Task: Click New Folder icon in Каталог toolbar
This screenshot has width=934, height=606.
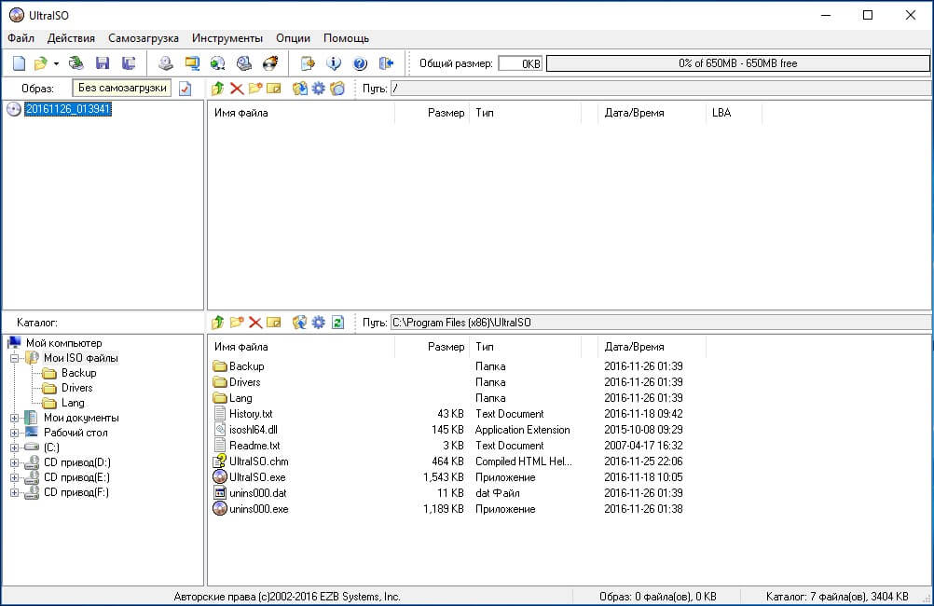Action: (x=237, y=323)
